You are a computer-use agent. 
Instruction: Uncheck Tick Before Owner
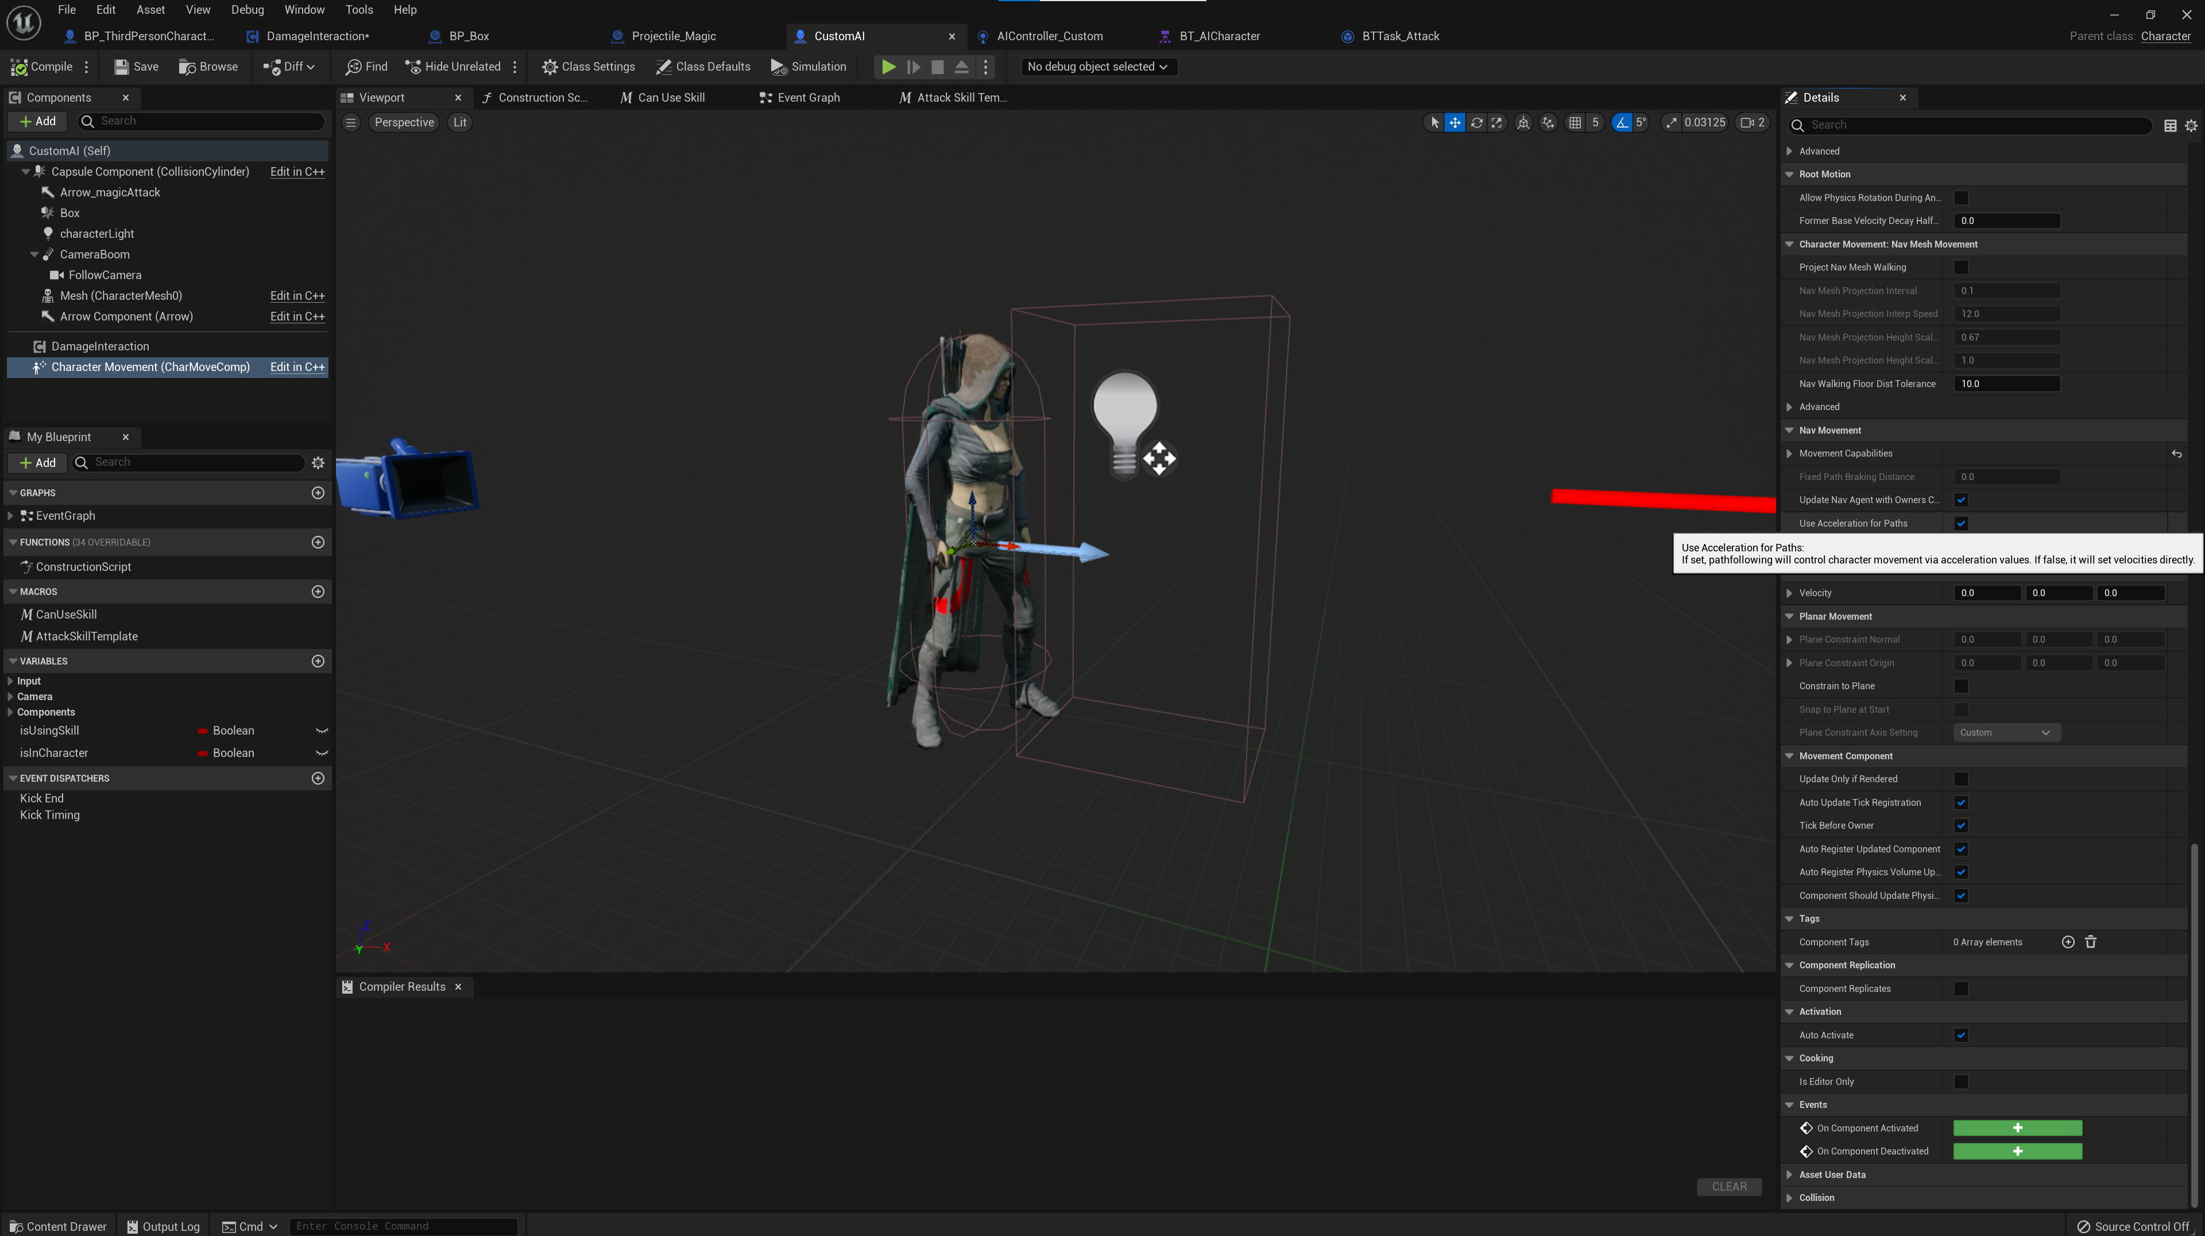tap(1961, 826)
